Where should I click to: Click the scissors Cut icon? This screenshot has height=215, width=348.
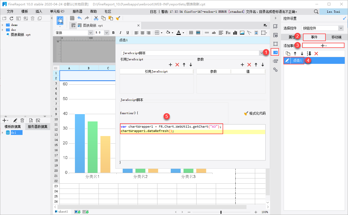[96, 18]
